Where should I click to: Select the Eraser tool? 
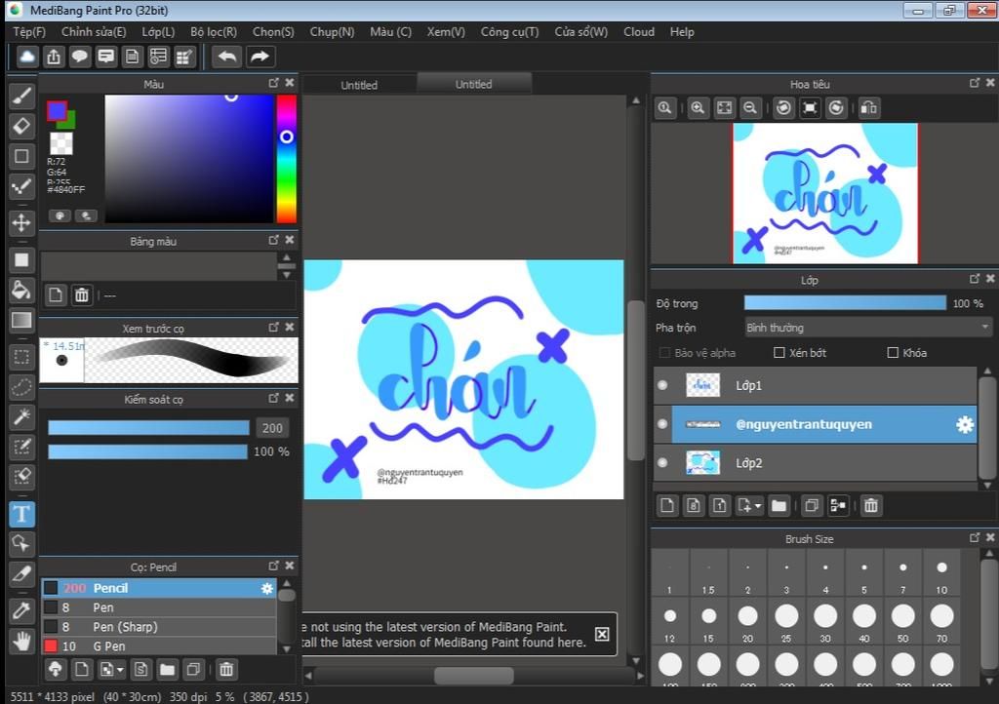pyautogui.click(x=21, y=126)
